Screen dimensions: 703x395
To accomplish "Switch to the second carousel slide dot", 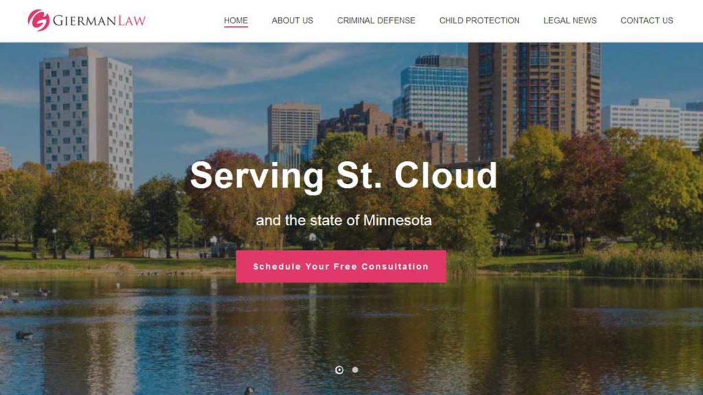I will point(355,370).
